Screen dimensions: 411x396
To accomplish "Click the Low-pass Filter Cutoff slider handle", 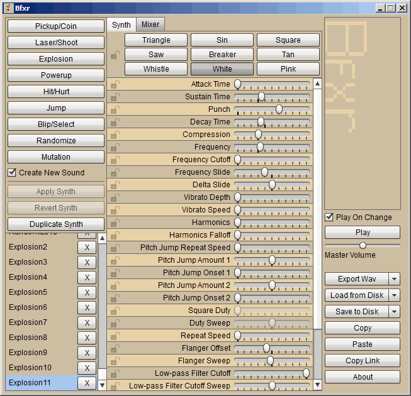I will click(306, 373).
